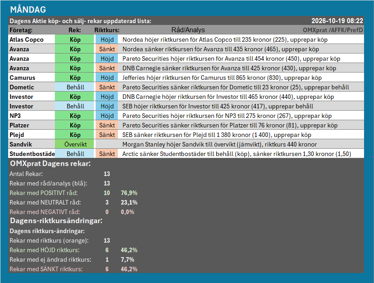Select the OMXprat /AFFK/PrefD label
Screen dimensions: 374x283
333,30
